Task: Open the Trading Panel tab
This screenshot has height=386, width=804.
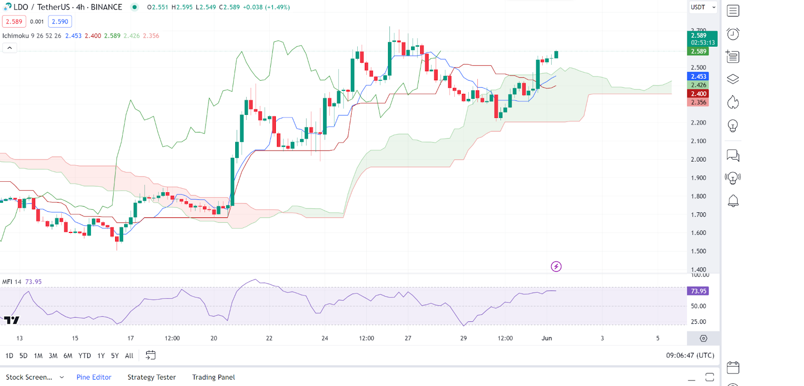Action: click(x=214, y=377)
